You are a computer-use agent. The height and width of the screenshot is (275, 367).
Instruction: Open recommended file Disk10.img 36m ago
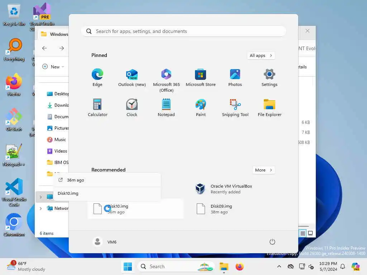136,209
